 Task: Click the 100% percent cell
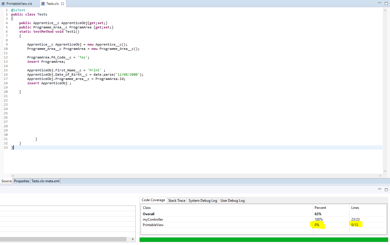319,219
